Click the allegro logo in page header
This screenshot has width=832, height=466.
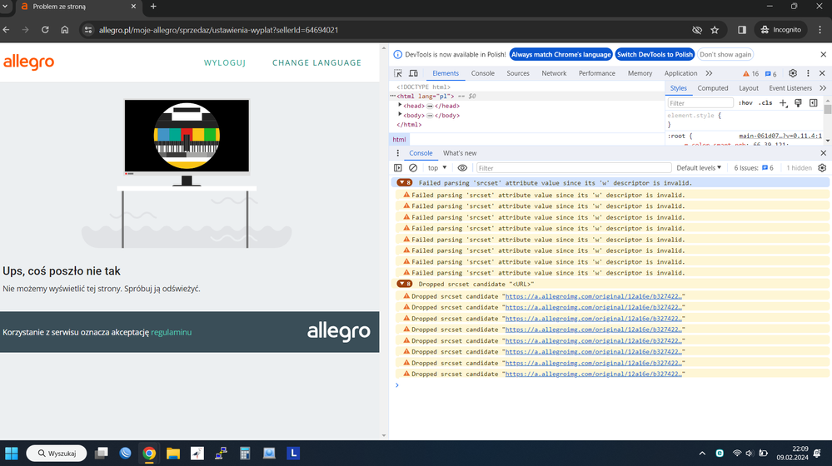[x=28, y=62]
